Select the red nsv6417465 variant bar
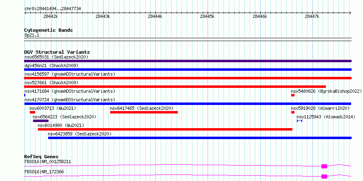The width and height of the screenshot is (363, 181). [144, 112]
